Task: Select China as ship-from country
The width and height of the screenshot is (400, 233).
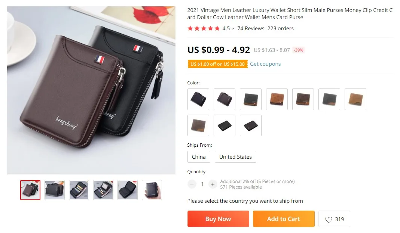Action: (x=199, y=157)
